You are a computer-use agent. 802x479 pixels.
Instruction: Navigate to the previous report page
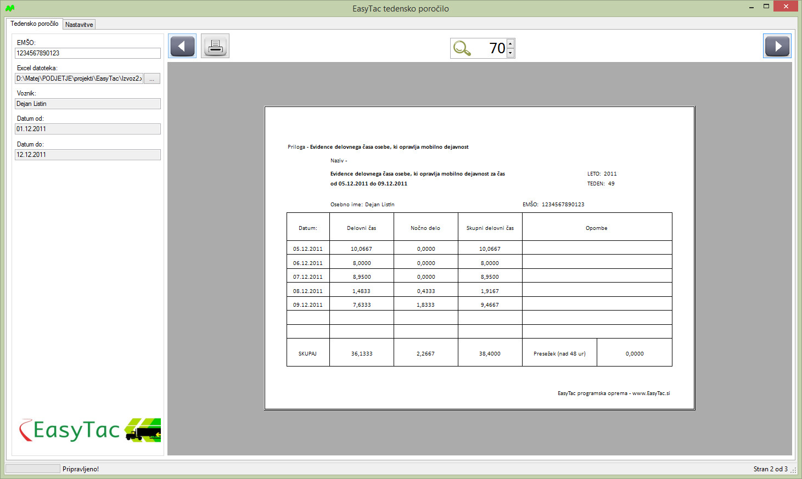[182, 46]
